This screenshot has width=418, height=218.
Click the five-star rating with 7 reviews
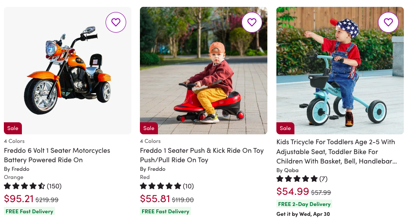302,179
